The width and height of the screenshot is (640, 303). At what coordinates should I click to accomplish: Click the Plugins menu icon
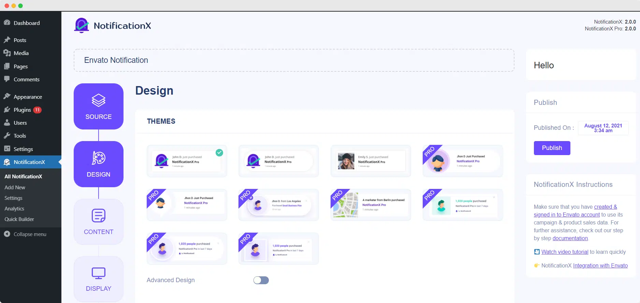click(7, 110)
